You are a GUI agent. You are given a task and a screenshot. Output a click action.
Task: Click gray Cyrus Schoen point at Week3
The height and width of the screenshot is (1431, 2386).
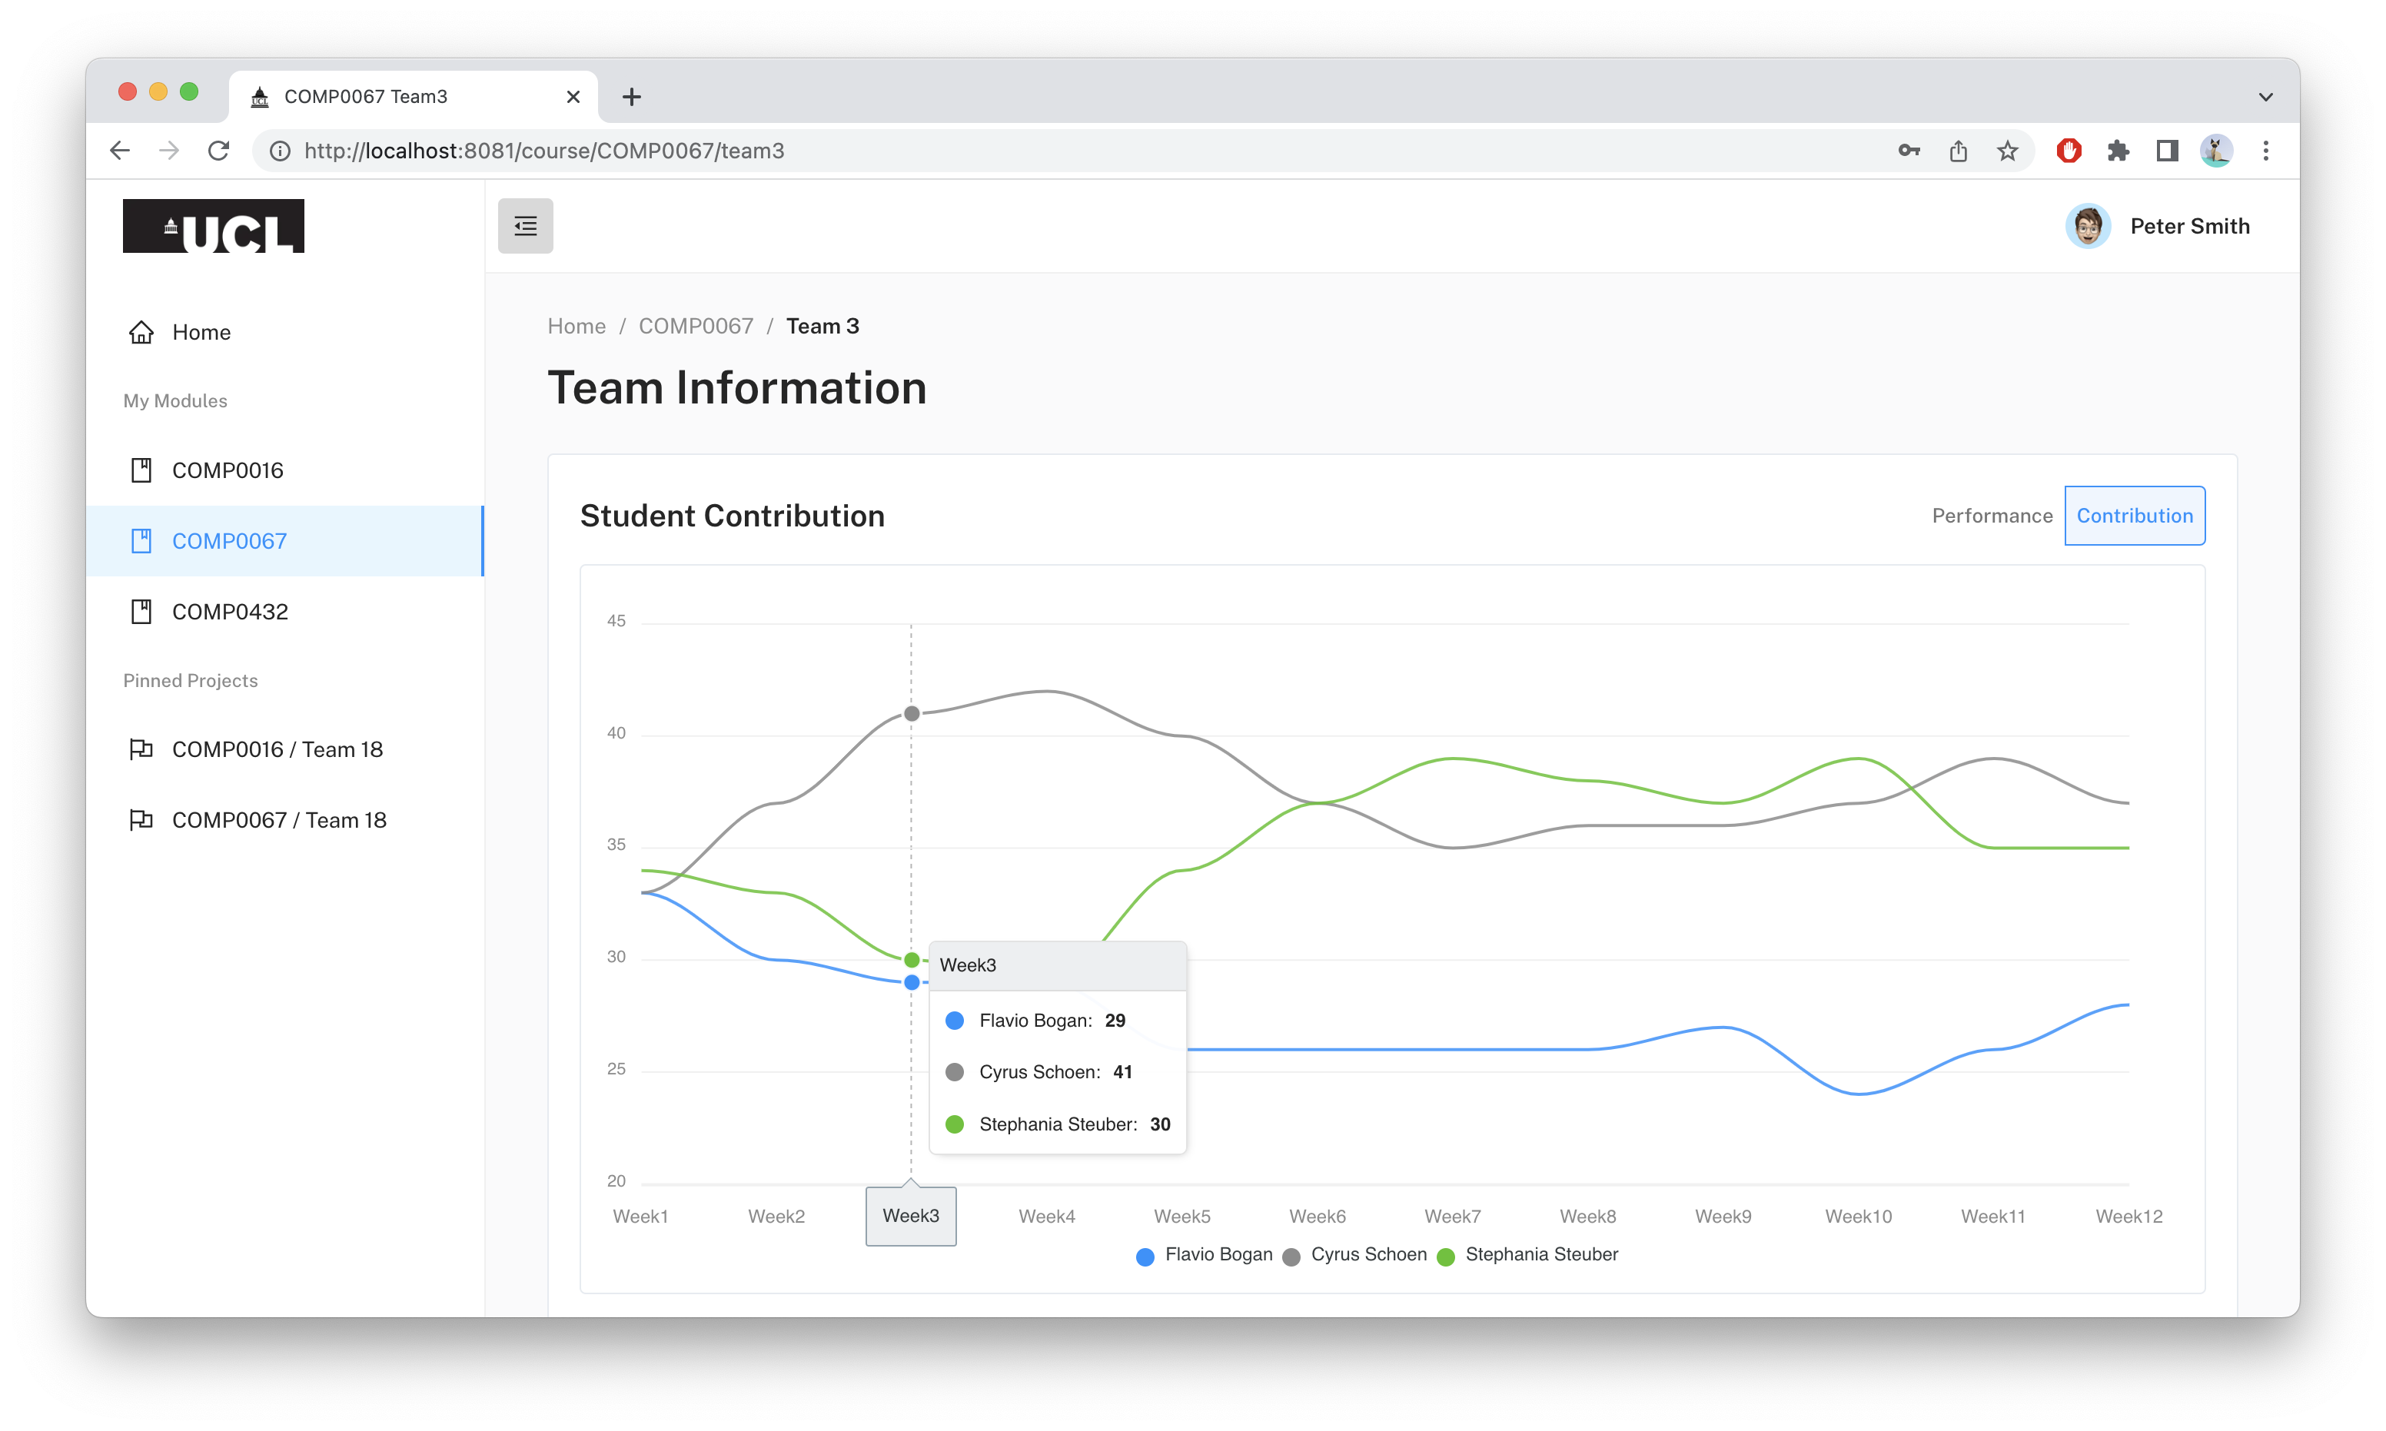(x=912, y=713)
